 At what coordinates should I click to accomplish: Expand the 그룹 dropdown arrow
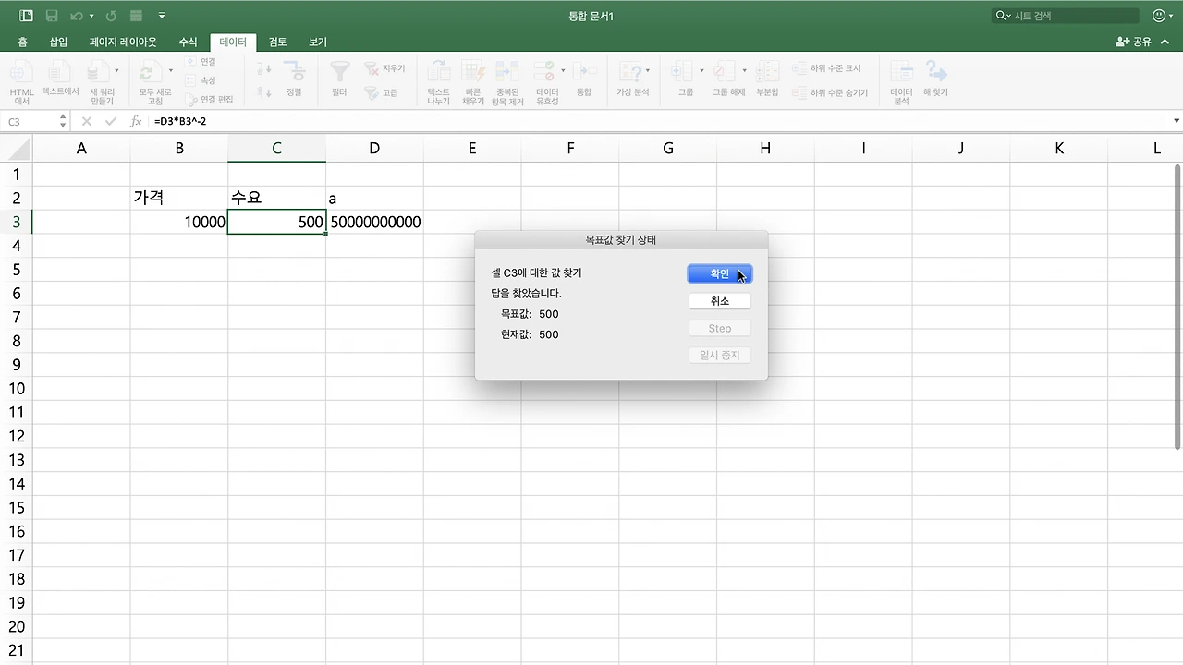(702, 70)
